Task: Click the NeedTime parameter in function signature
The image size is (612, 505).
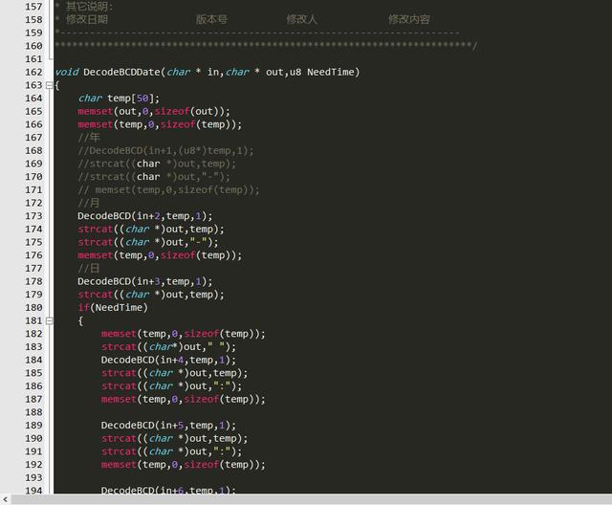Action: (x=331, y=72)
